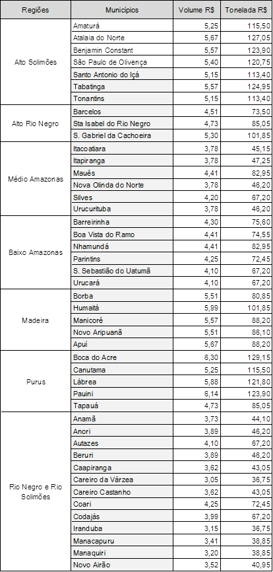Select the Manacapuru municipality cell
The height and width of the screenshot is (572, 273).
coord(122,541)
